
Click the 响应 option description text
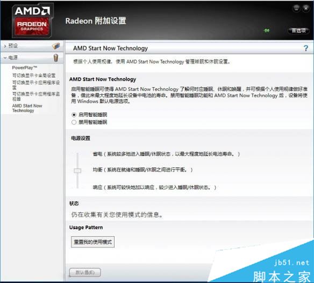pyautogui.click(x=154, y=187)
